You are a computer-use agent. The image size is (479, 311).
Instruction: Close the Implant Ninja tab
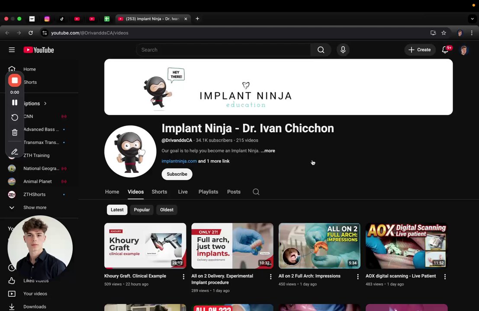pyautogui.click(x=186, y=19)
